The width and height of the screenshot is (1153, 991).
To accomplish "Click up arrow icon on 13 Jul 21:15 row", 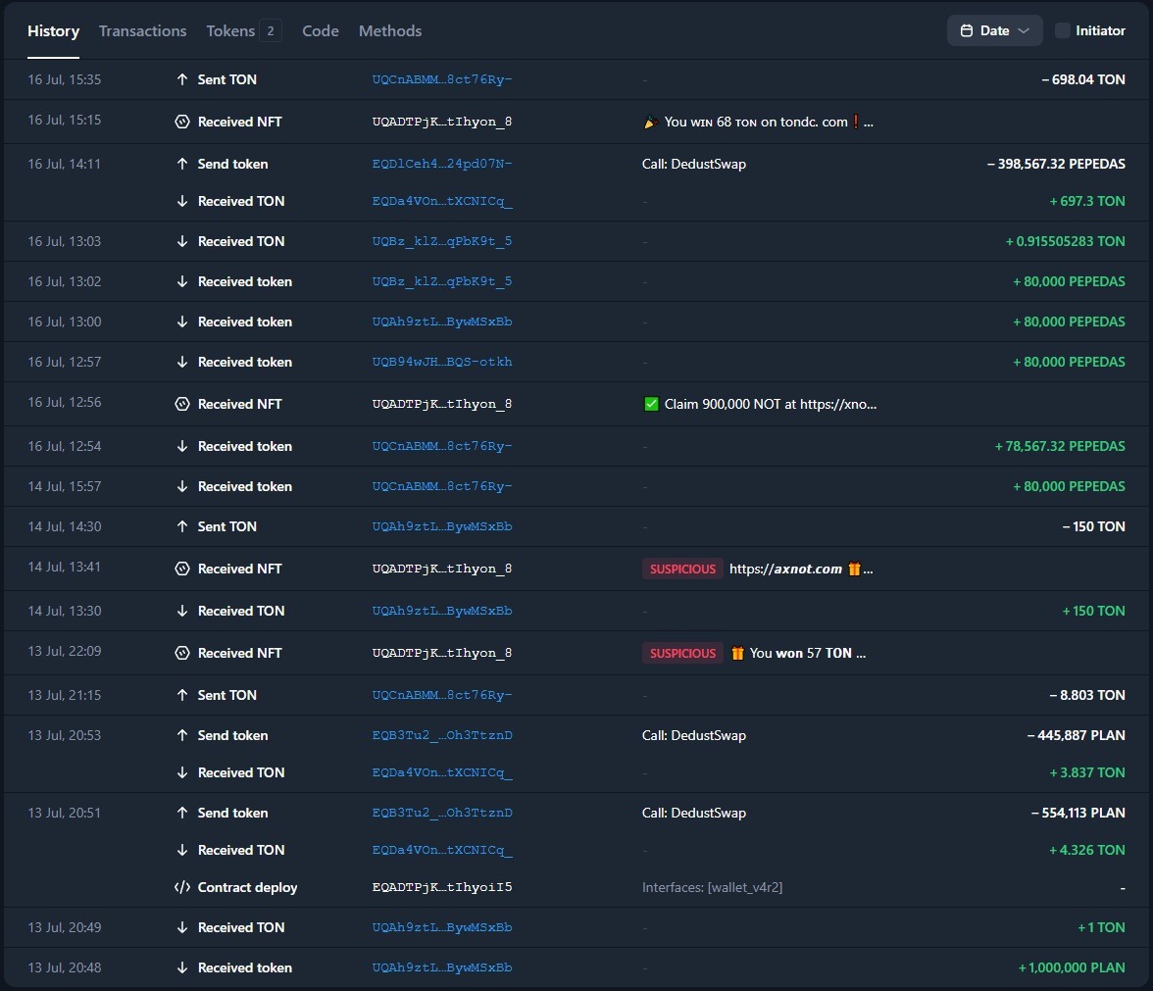I will [x=182, y=695].
